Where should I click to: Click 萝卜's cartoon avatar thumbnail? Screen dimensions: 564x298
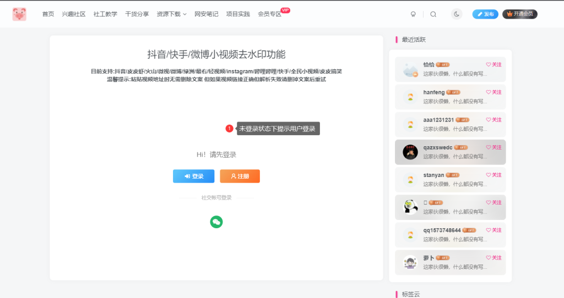(410, 262)
